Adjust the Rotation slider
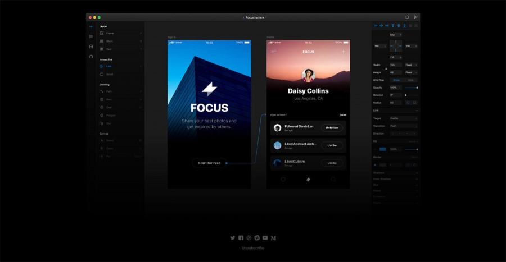 point(412,95)
